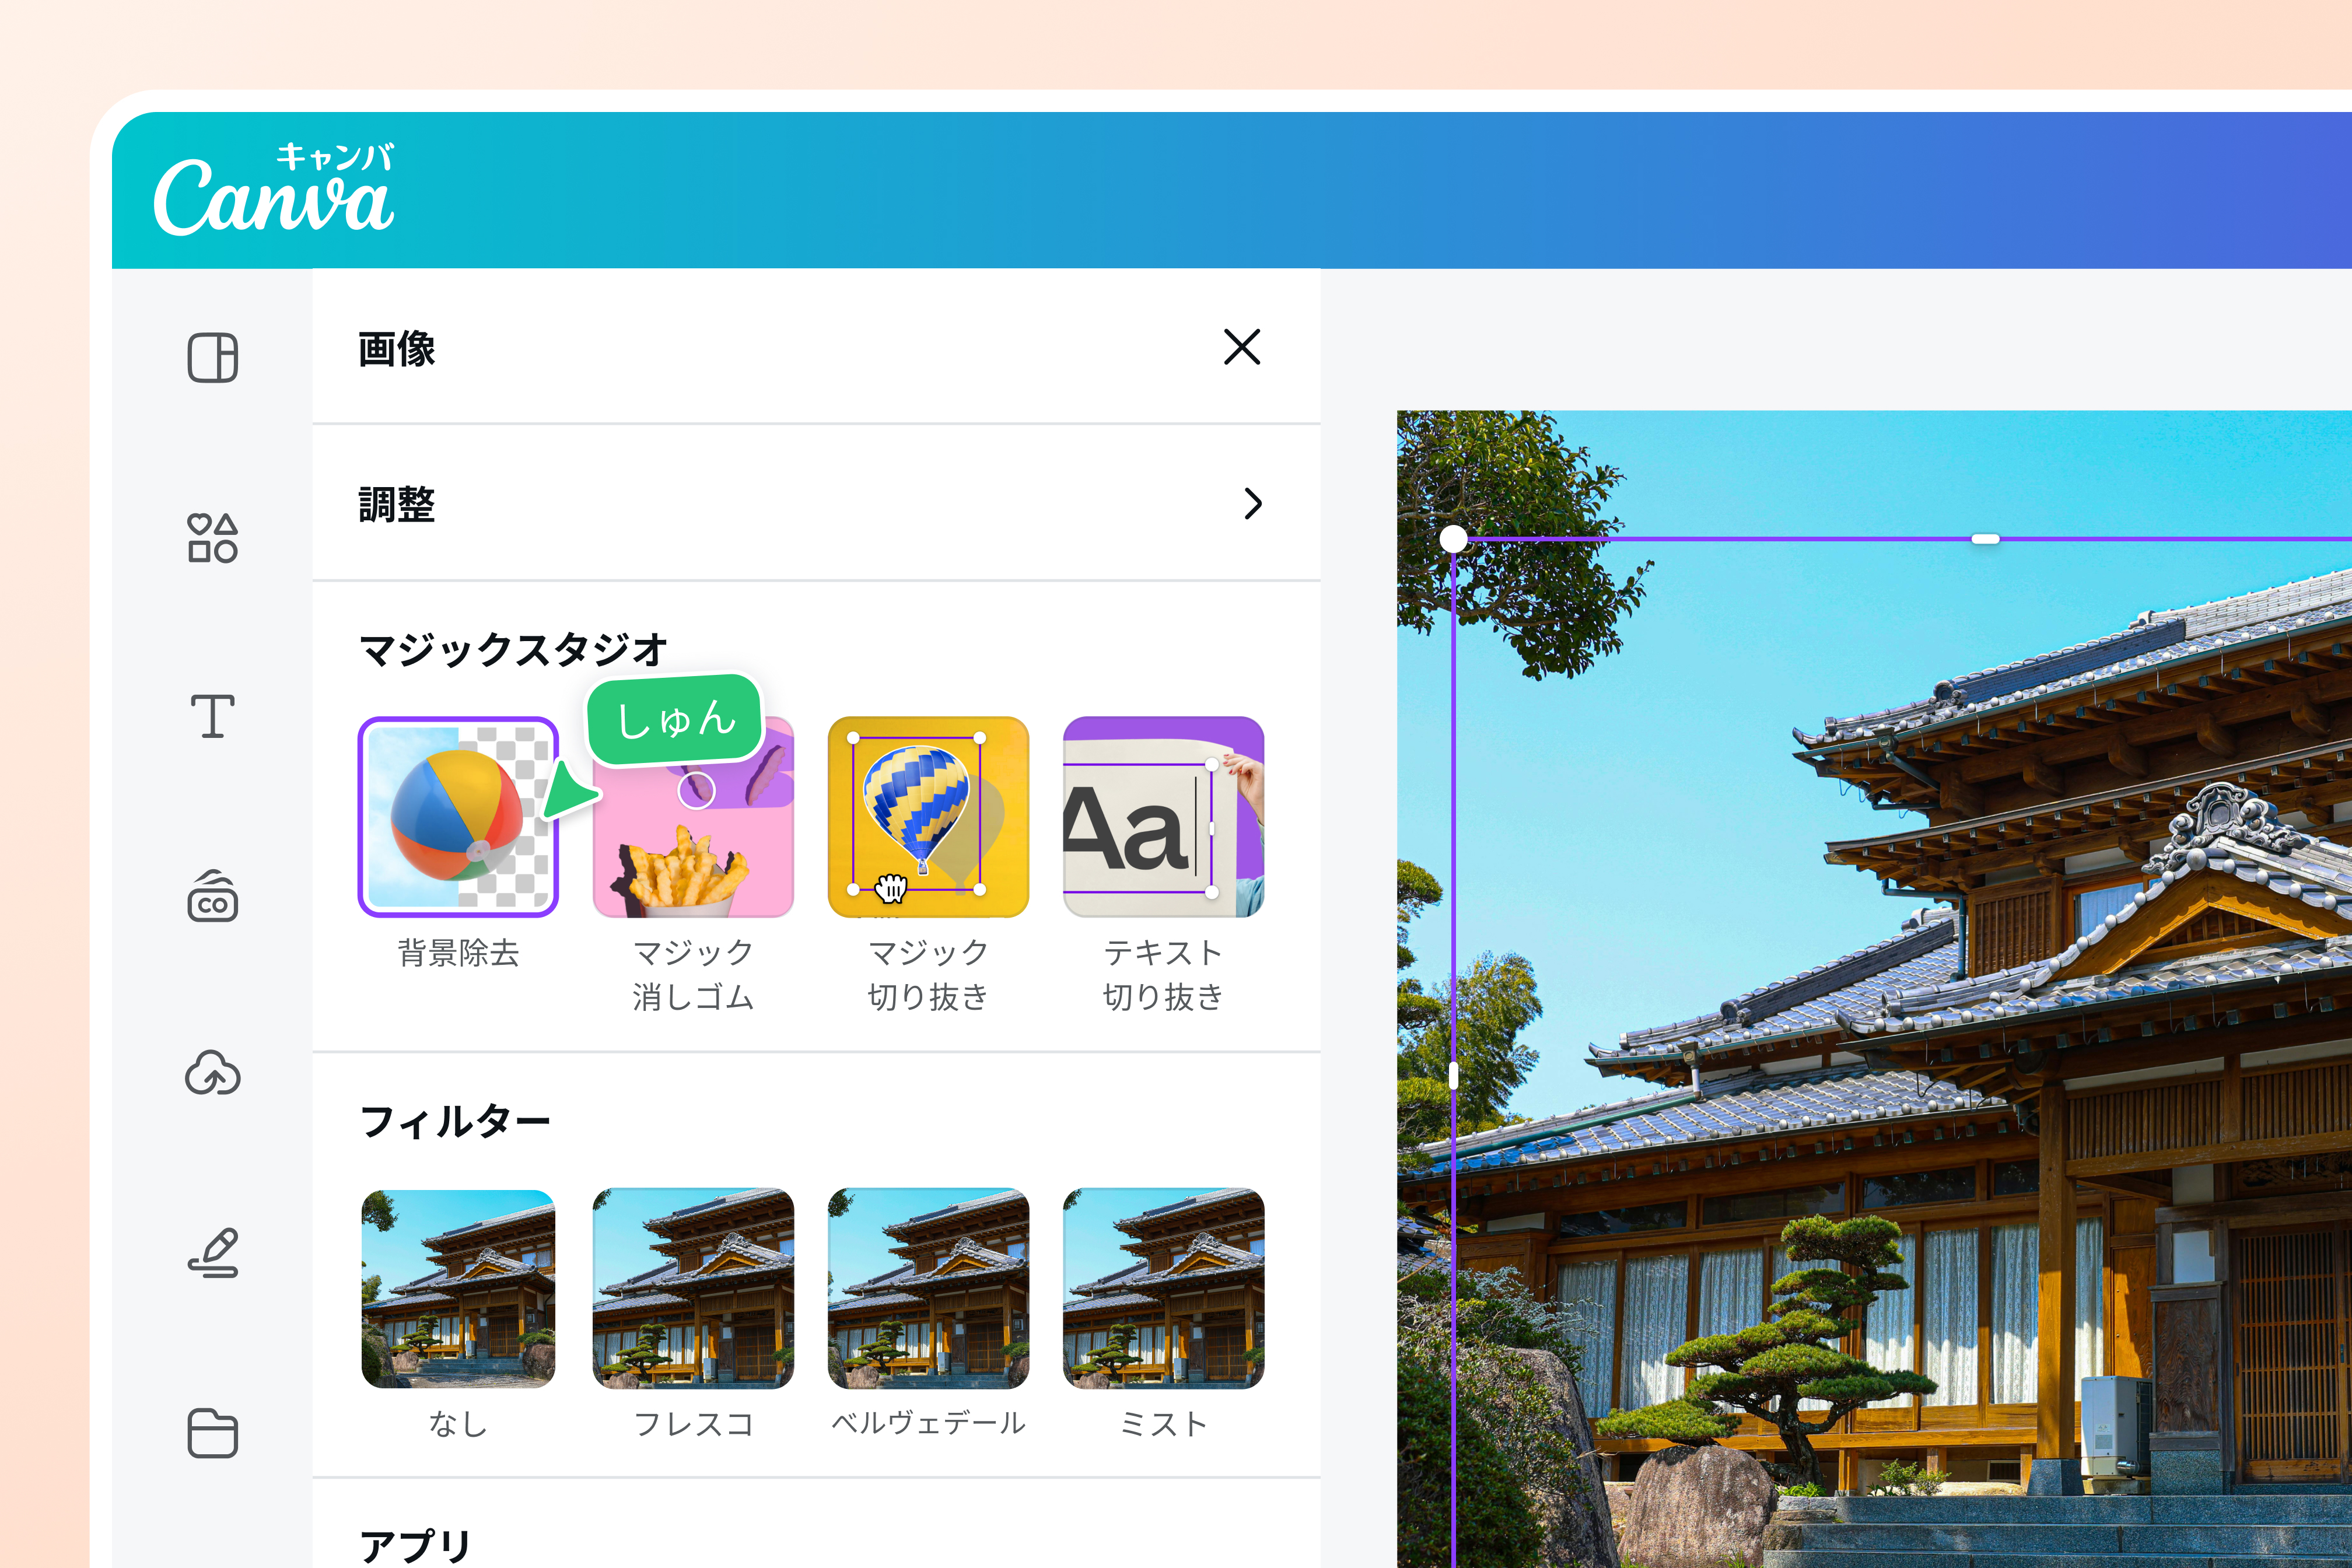Choose the マジック消しゴム magic eraser tool
Viewport: 2352px width, 1568px height.
click(693, 816)
